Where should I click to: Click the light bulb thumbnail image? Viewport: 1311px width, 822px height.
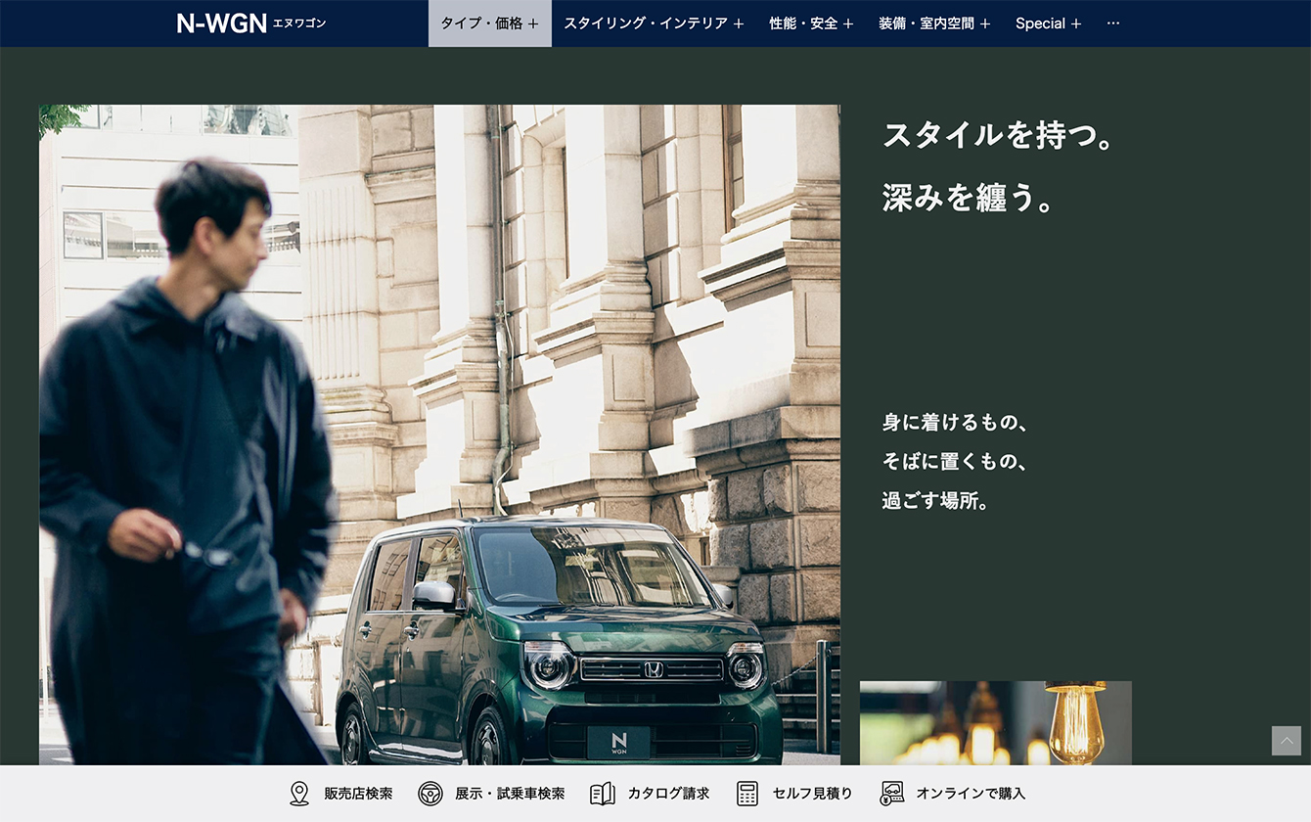click(x=996, y=723)
